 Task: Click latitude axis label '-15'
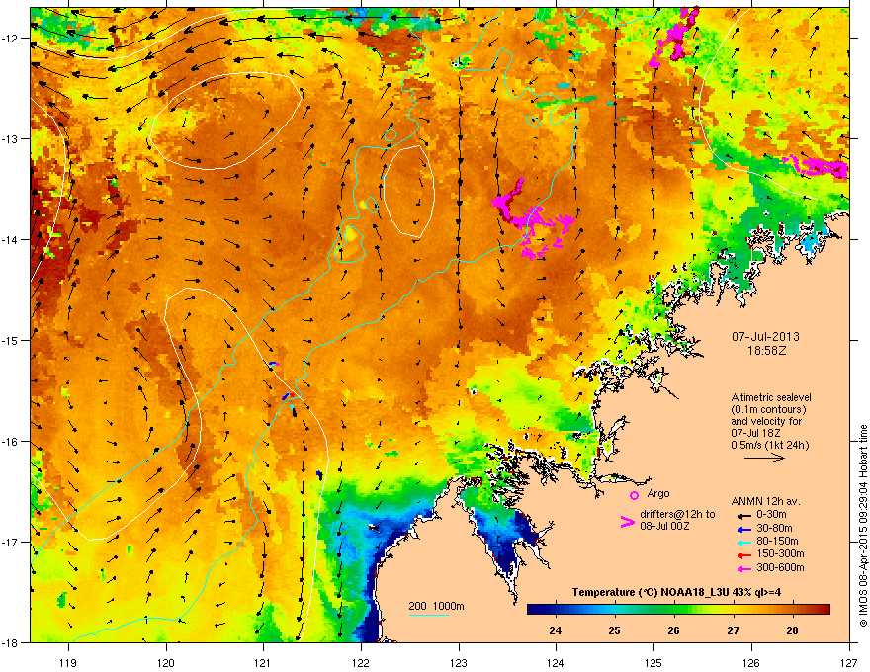pos(10,340)
